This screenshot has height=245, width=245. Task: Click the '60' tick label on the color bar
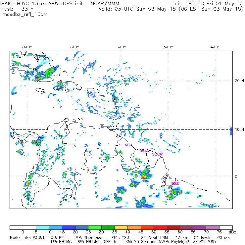coord(180,232)
